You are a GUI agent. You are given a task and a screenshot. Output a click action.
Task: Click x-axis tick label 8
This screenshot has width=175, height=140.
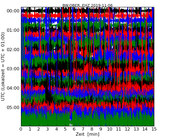pos(92,129)
